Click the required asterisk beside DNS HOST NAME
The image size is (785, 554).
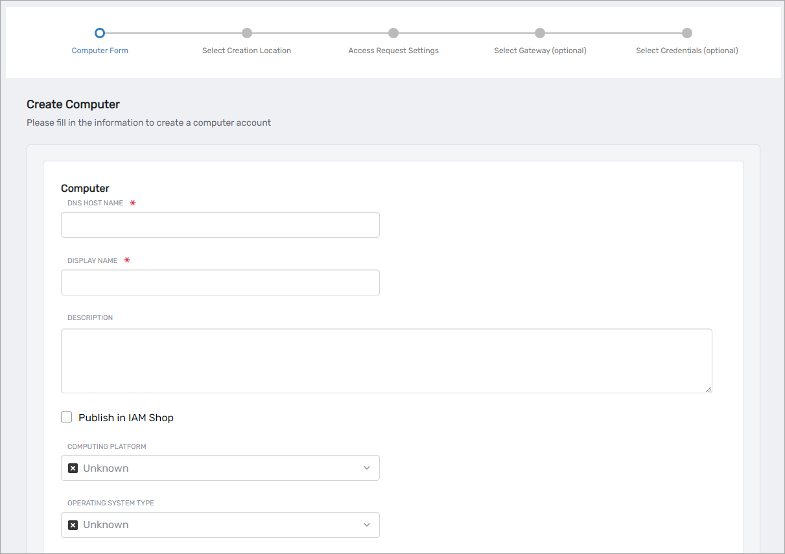click(132, 202)
